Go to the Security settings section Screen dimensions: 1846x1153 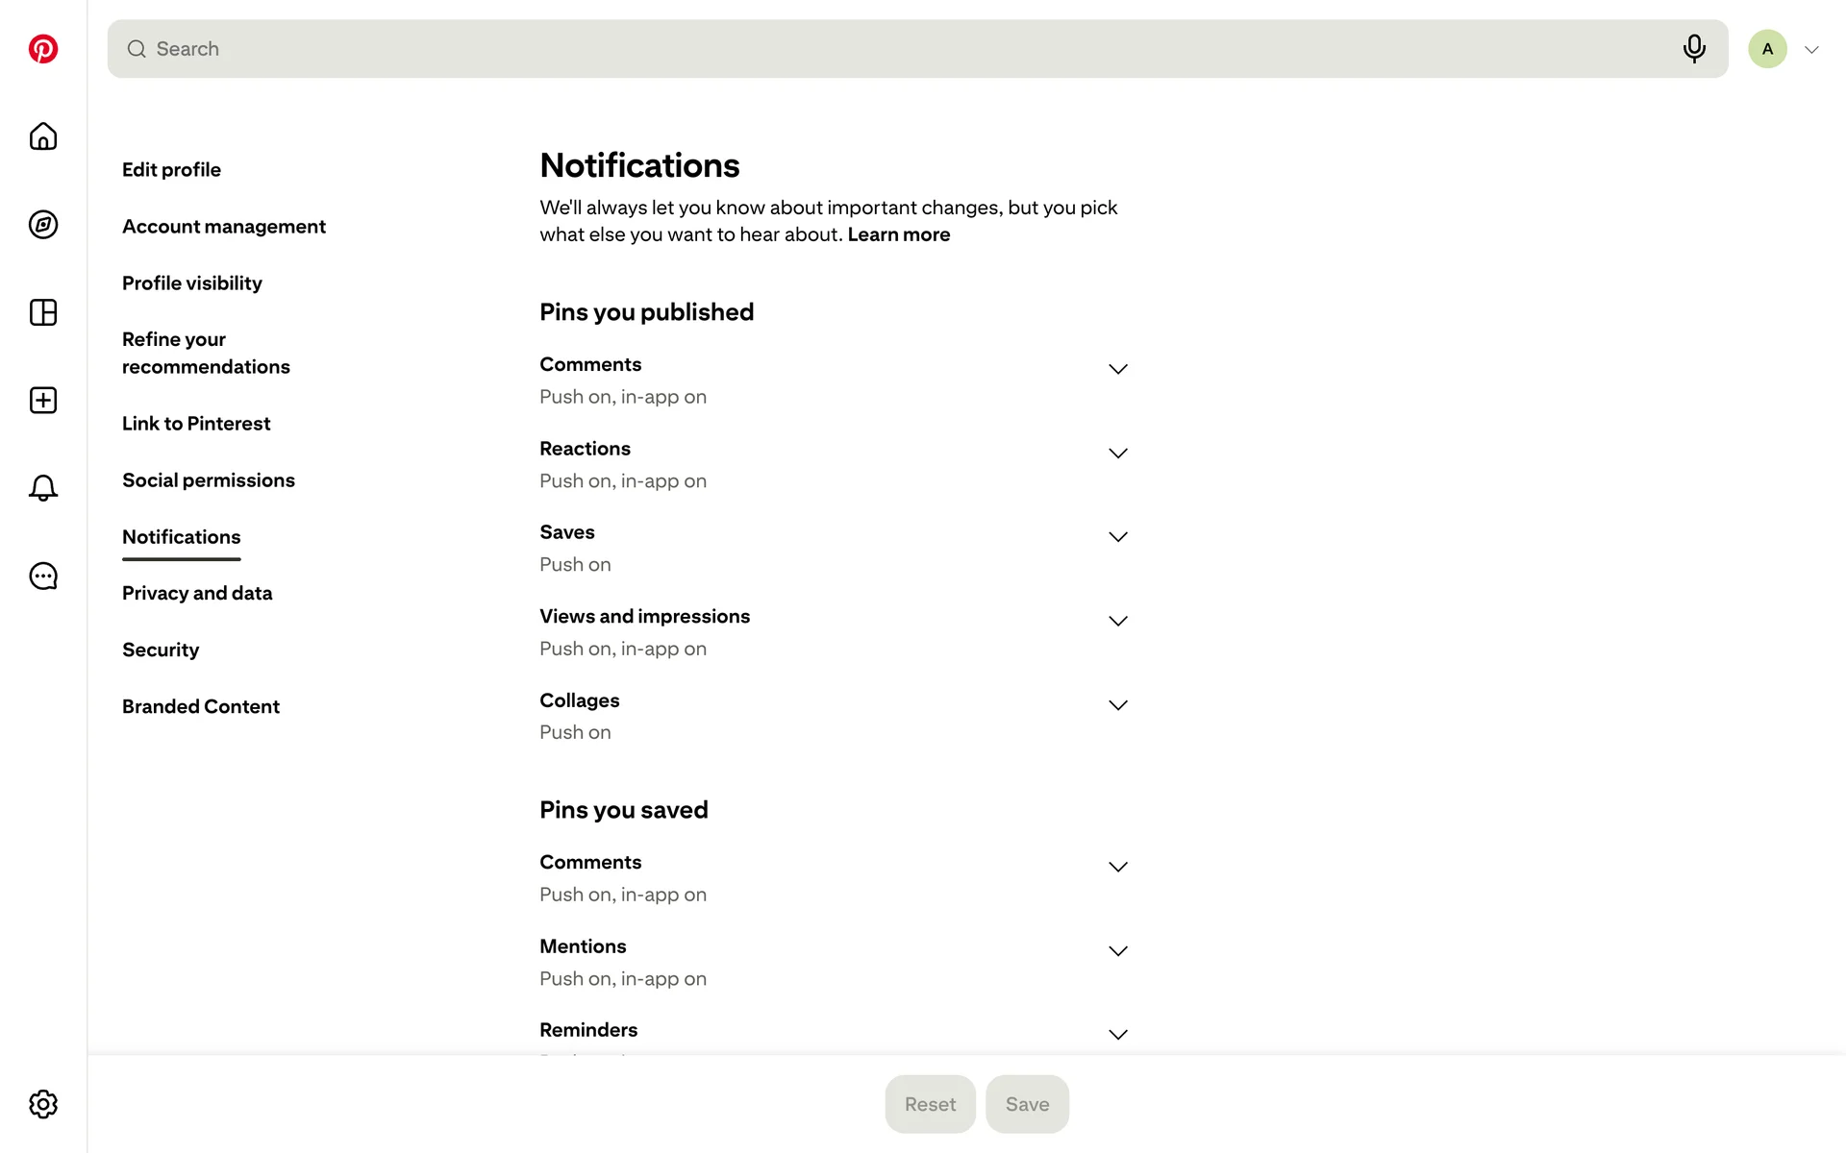coord(161,650)
